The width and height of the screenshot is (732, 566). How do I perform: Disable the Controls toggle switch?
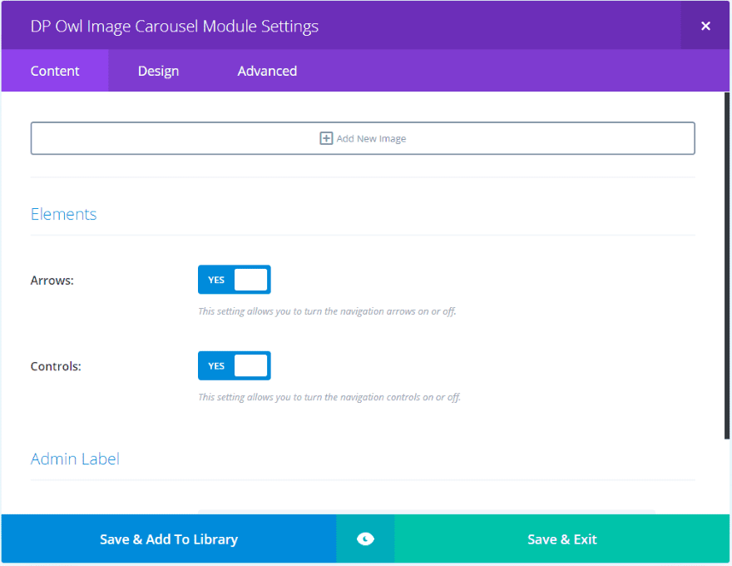point(234,365)
